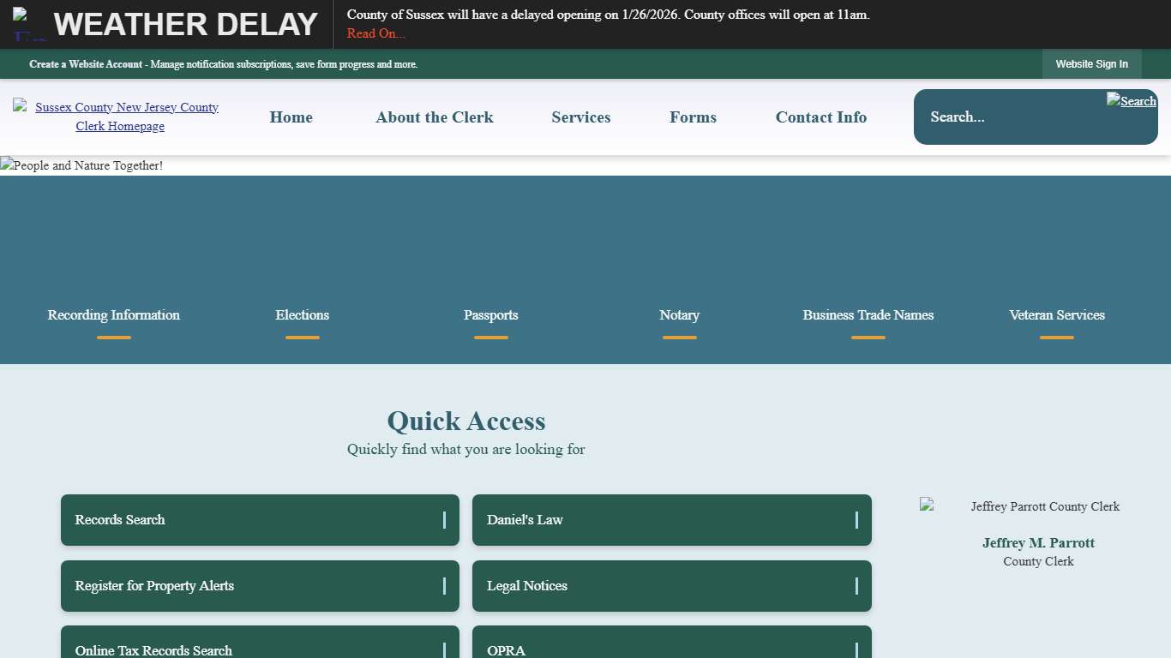Screen dimensions: 1171x658
Task: Open the Home menu item
Action: point(291,117)
